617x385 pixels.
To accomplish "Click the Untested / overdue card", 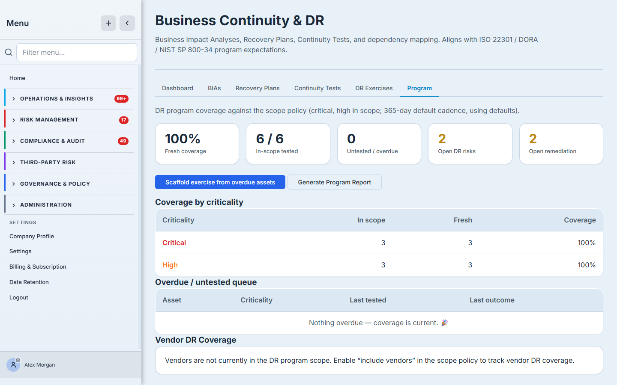I will (379, 144).
